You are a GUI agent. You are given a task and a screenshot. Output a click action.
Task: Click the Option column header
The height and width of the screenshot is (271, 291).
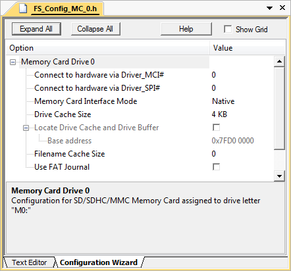[x=107, y=48]
